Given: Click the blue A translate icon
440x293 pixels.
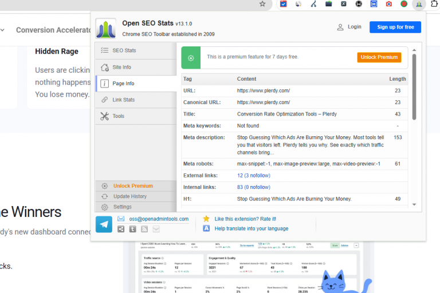Looking at the screenshot, I should 206,228.
